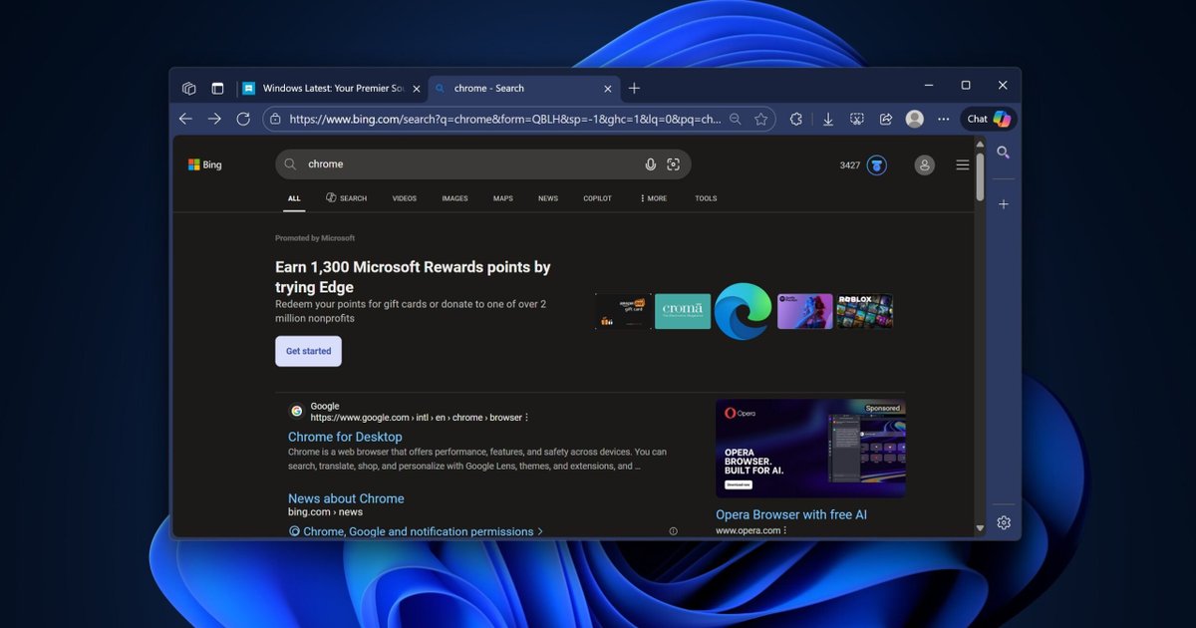Start voice search with microphone icon
This screenshot has width=1196, height=628.
point(650,164)
